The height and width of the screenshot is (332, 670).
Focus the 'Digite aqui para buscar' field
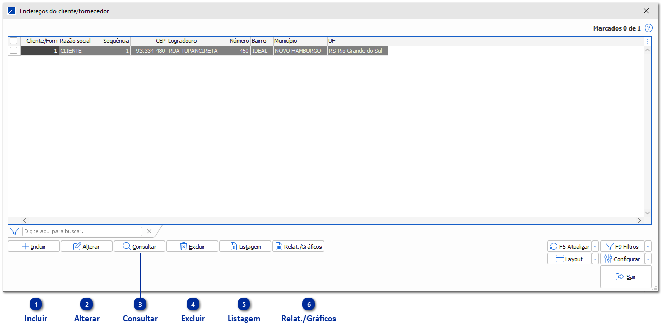pos(82,231)
